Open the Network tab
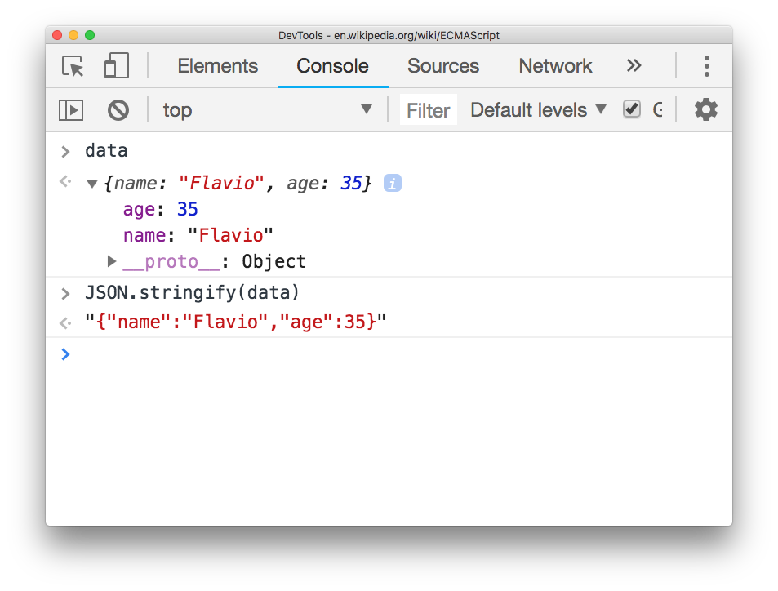Screen dimensions: 778x591 point(555,66)
